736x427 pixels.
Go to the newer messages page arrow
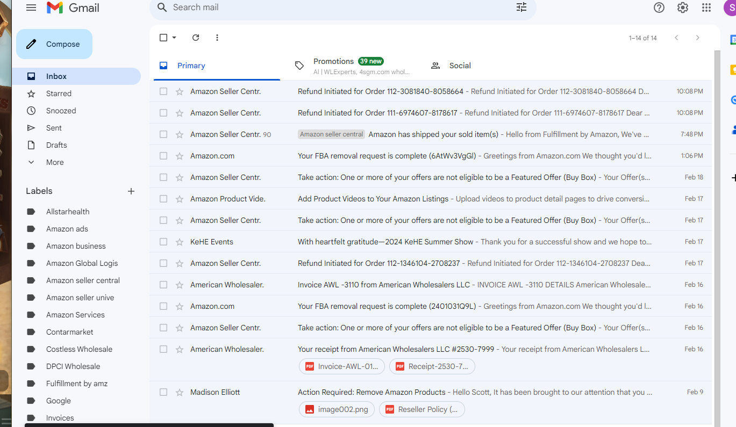(676, 38)
